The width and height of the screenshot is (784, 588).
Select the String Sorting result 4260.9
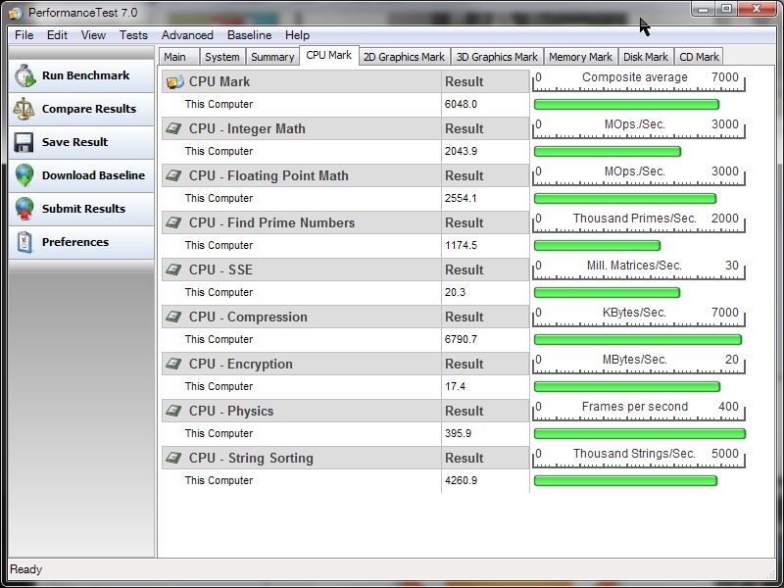tap(461, 480)
